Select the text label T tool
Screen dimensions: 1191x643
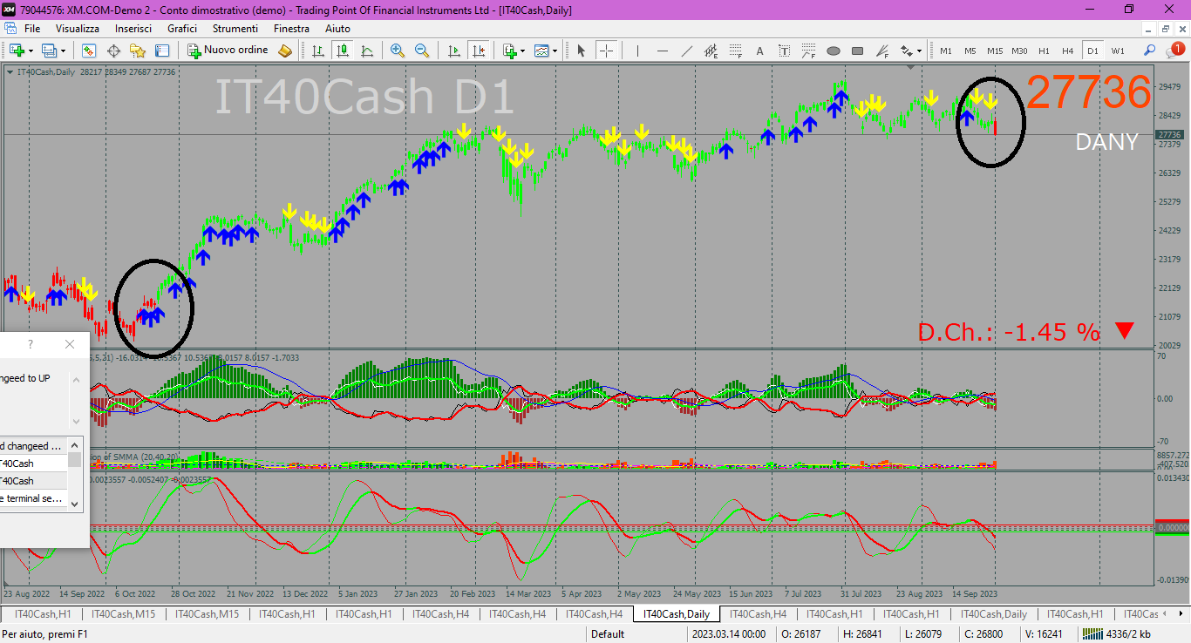(x=784, y=51)
